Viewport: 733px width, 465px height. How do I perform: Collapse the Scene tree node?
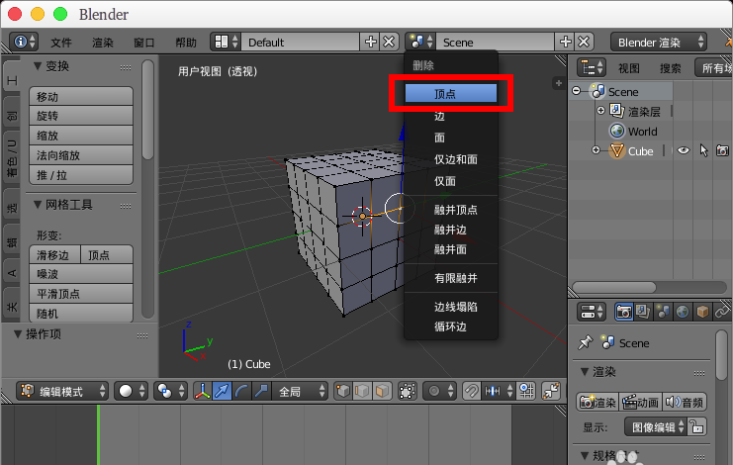[577, 91]
